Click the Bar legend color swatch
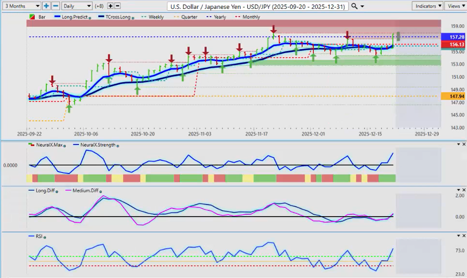 point(32,17)
